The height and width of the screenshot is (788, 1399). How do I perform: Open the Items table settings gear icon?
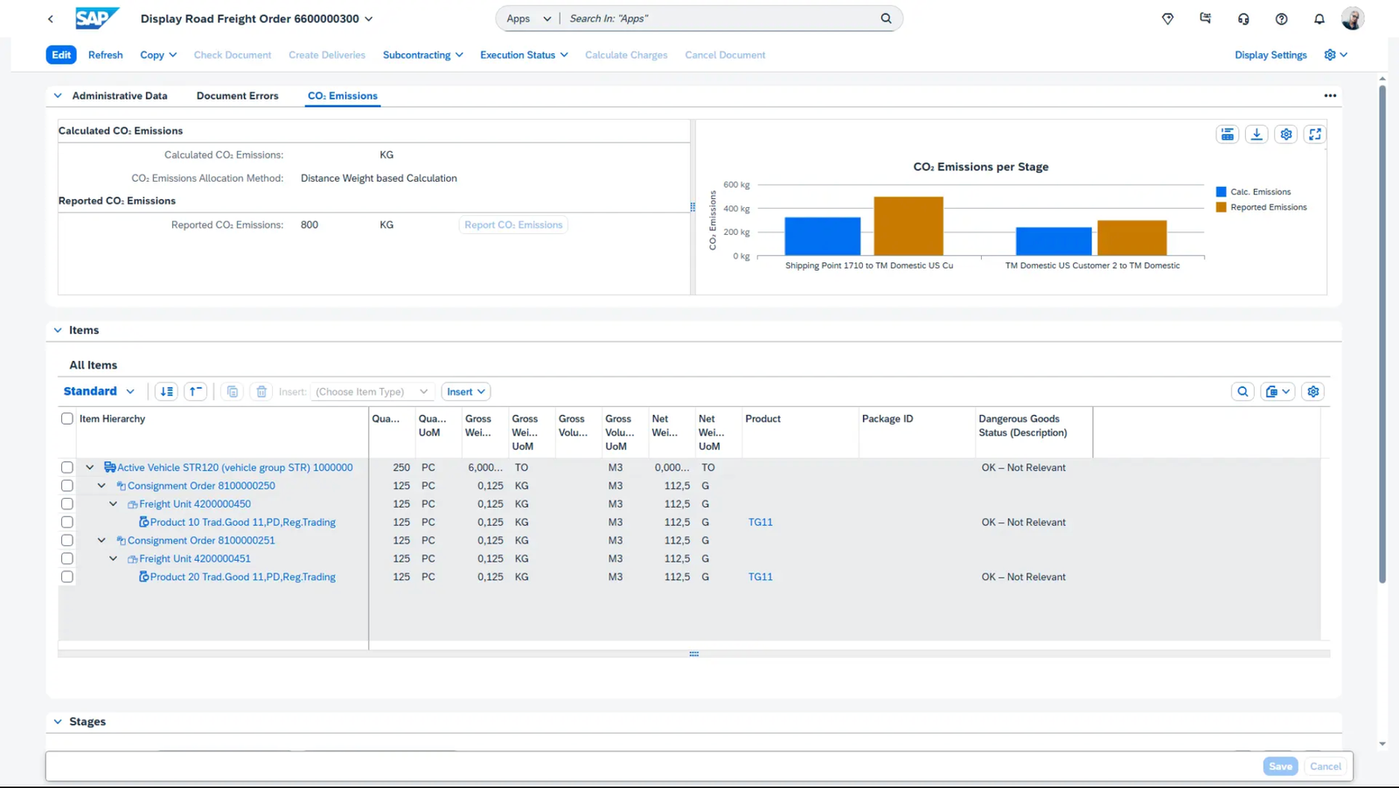[1312, 391]
